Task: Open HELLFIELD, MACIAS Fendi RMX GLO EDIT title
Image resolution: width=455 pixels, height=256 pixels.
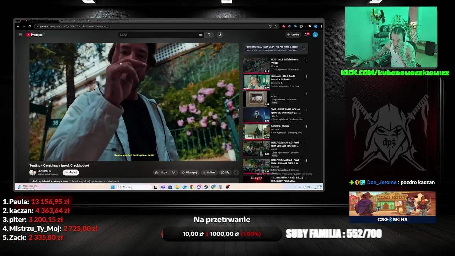Action: [285, 144]
